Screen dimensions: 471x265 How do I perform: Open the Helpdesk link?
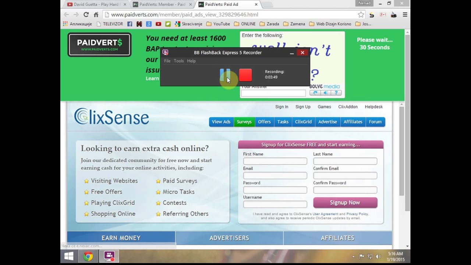coord(373,107)
